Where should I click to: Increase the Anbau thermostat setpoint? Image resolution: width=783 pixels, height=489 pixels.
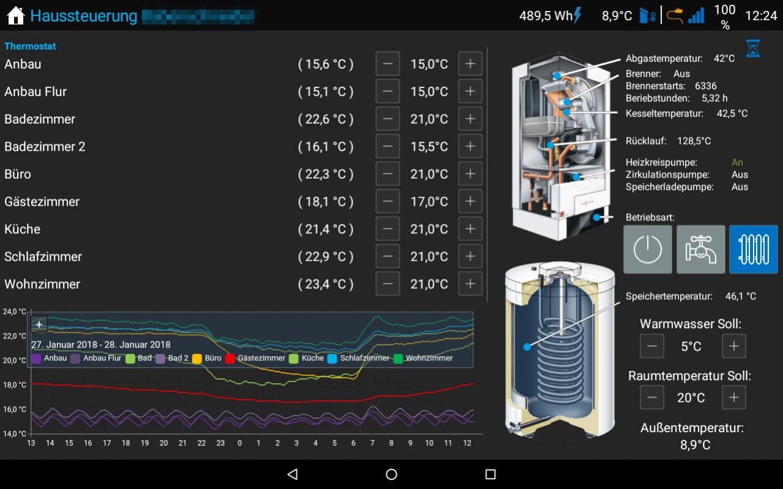[x=470, y=64]
